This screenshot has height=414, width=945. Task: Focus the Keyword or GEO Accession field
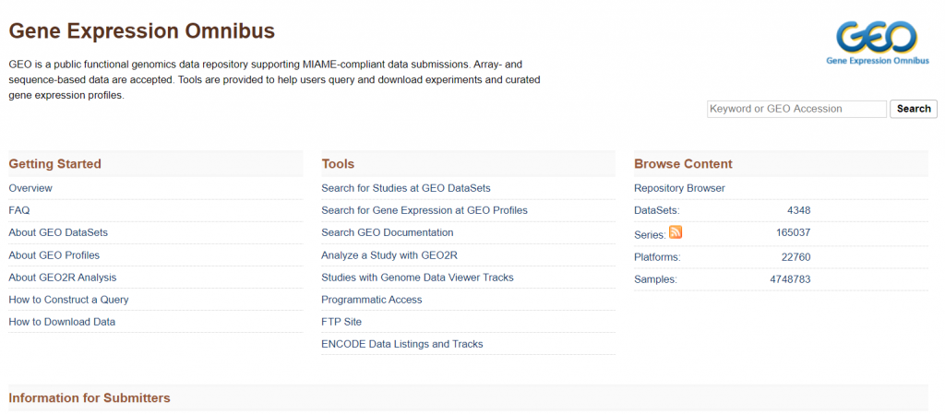tap(796, 109)
